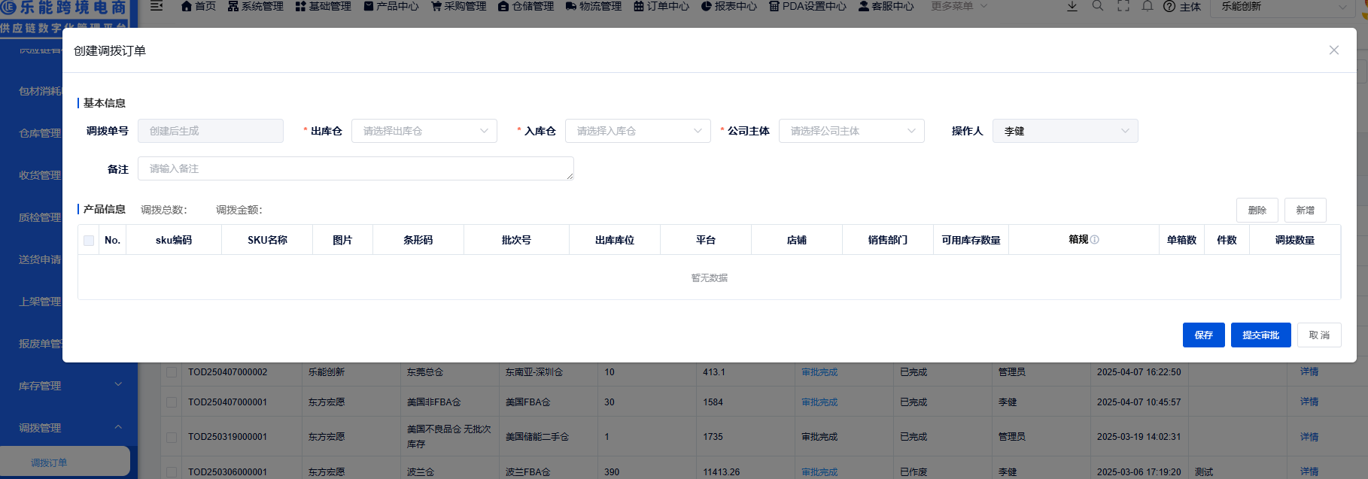Open the 入库仓 dropdown
The image size is (1368, 479).
coord(638,131)
